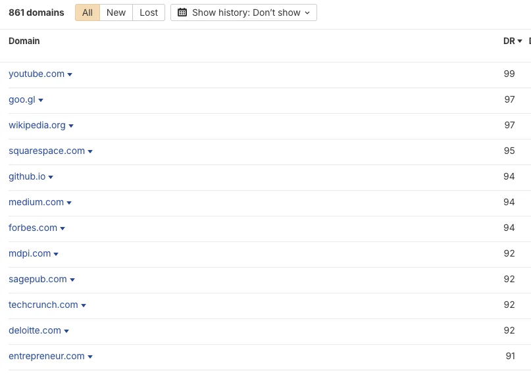Screen dimensions: 531x375
Task: Open the medium.com link
Action: point(36,202)
